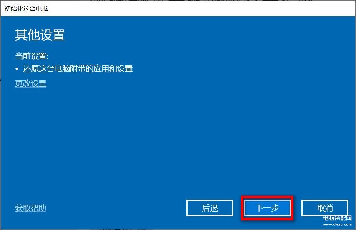This screenshot has height=230, width=356.
Task: Click the www.dnzp.com watermark URL
Action: (x=337, y=225)
